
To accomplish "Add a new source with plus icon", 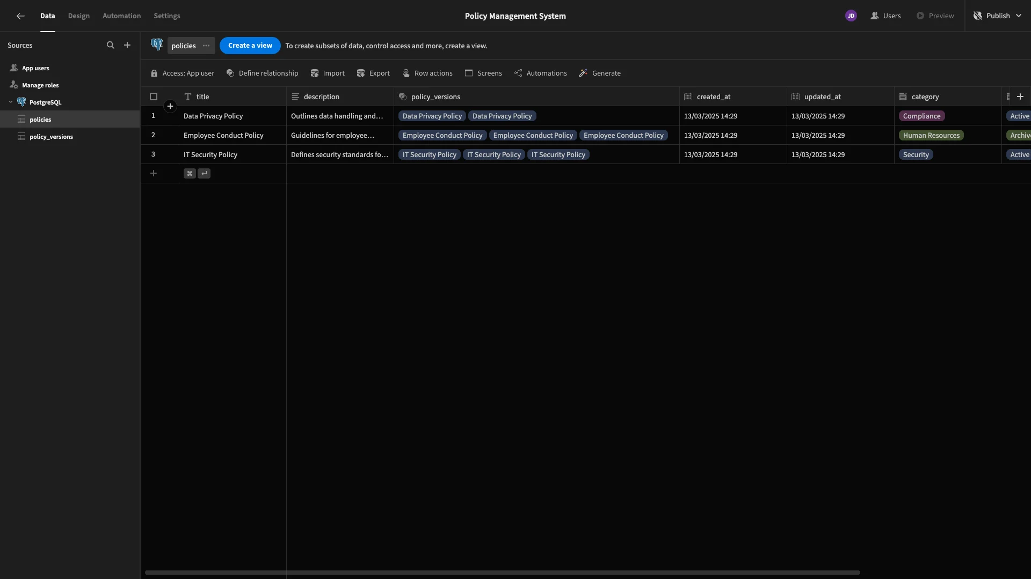I will (127, 46).
